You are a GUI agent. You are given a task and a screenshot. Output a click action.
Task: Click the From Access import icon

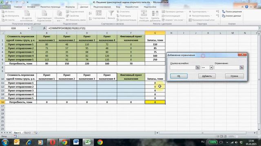3,12
